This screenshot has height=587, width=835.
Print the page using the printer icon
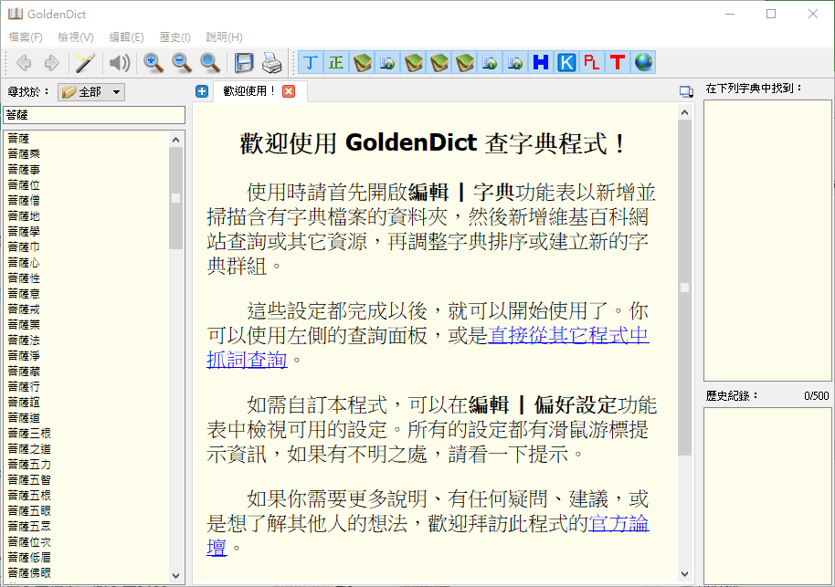[271, 63]
